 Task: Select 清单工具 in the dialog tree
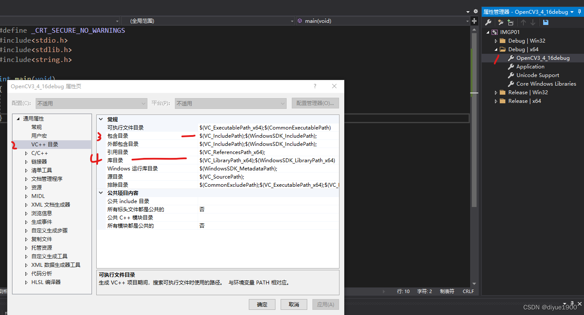pyautogui.click(x=42, y=170)
